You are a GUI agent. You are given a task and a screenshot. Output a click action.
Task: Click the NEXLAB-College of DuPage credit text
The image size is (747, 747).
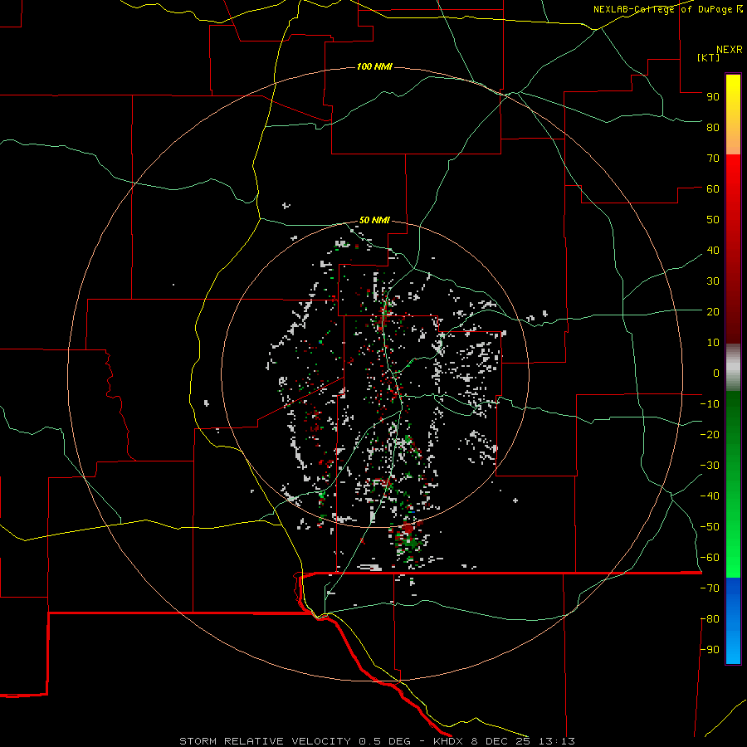(667, 9)
